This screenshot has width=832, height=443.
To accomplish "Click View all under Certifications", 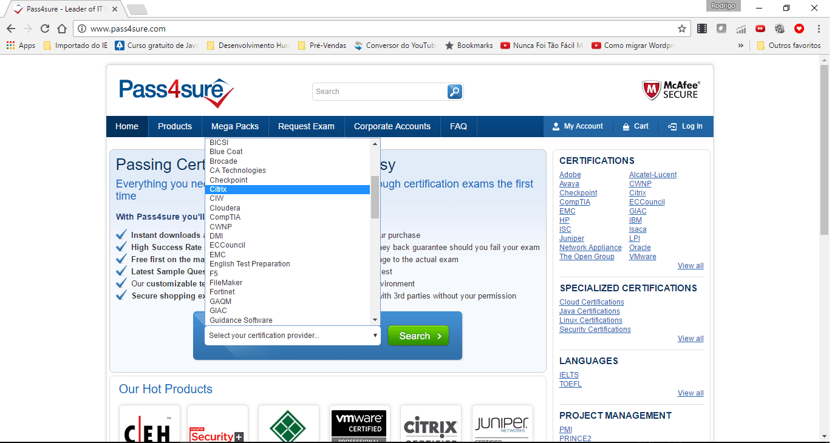I will click(x=690, y=266).
